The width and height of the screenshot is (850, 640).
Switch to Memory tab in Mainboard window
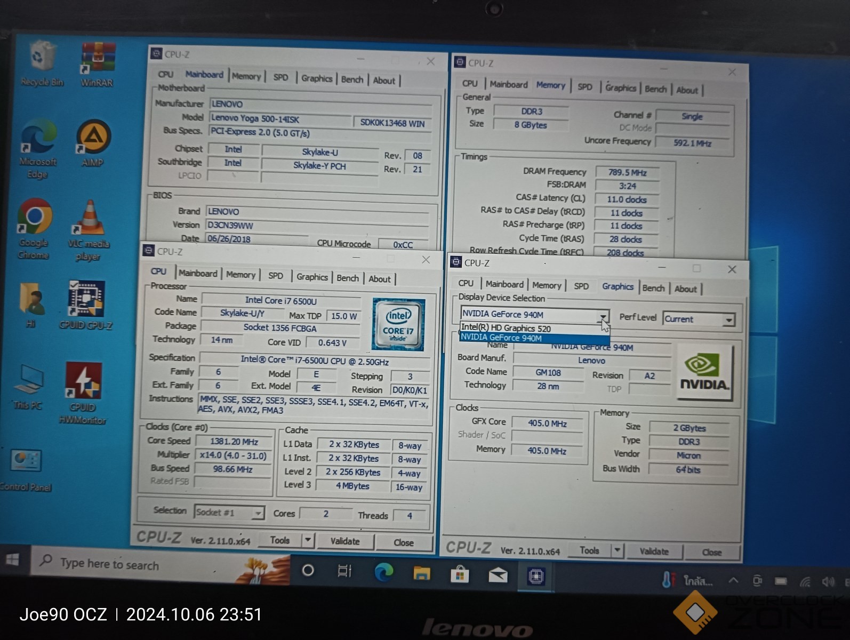246,76
